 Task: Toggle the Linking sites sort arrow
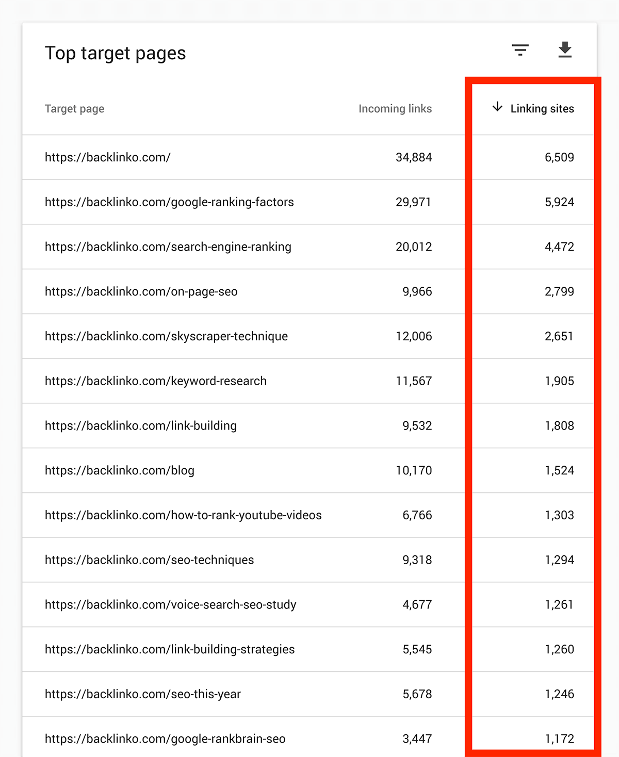pos(497,107)
